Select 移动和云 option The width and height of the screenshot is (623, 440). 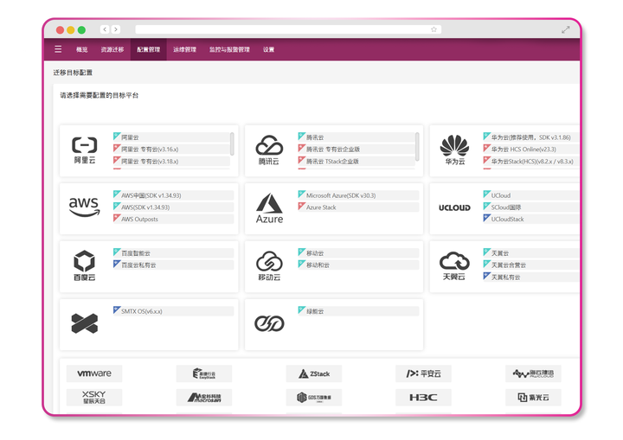pyautogui.click(x=358, y=265)
